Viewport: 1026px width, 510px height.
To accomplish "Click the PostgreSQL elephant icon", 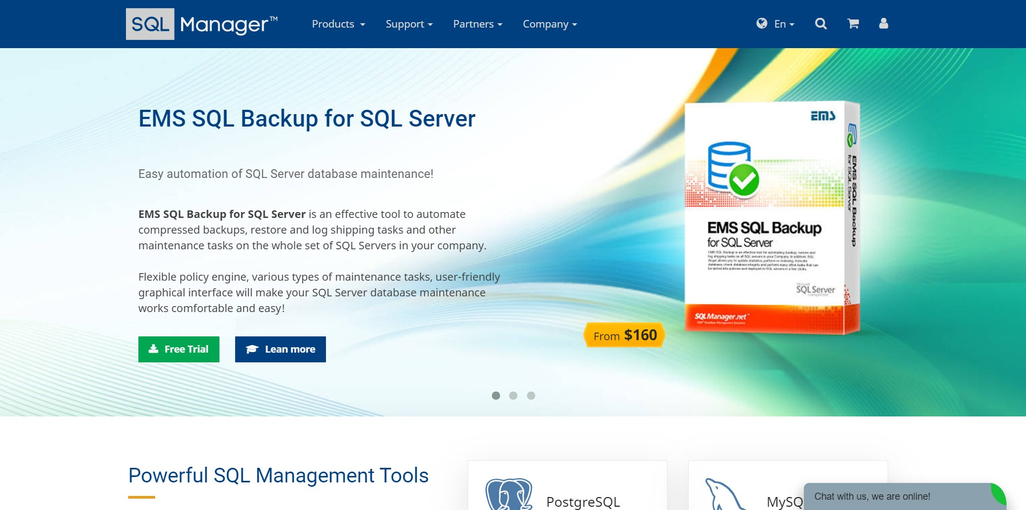I will (509, 494).
